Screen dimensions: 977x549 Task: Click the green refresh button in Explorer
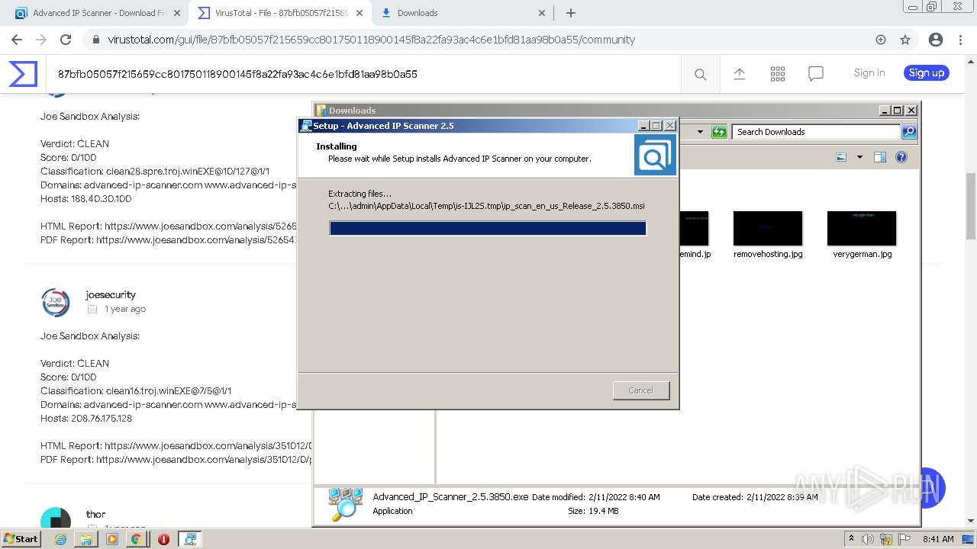(x=719, y=132)
